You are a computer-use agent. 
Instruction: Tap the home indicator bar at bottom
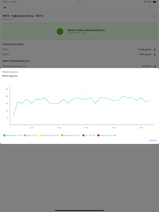pos(79,210)
